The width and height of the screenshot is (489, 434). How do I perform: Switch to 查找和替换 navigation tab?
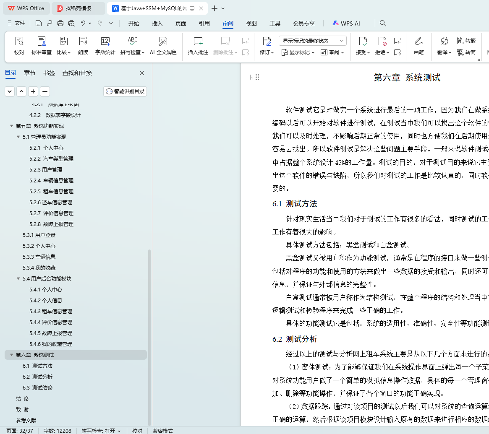77,73
